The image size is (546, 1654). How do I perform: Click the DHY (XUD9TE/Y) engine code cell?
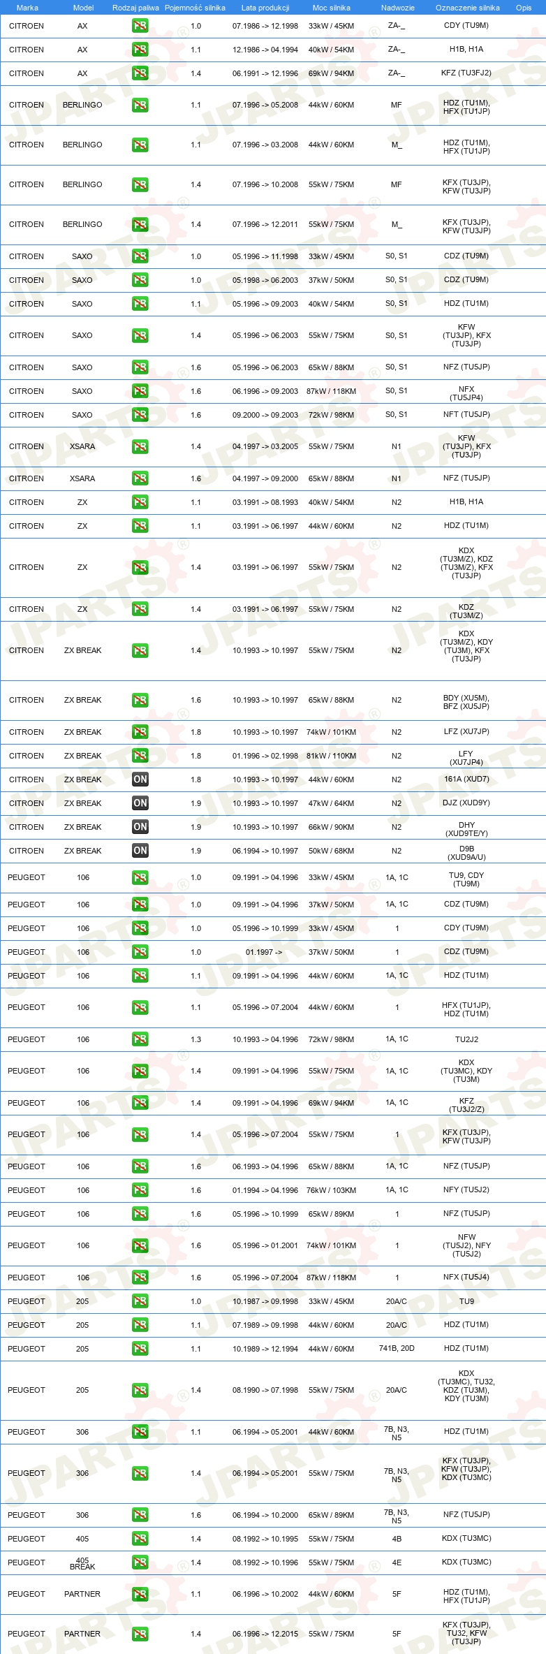coord(466,829)
